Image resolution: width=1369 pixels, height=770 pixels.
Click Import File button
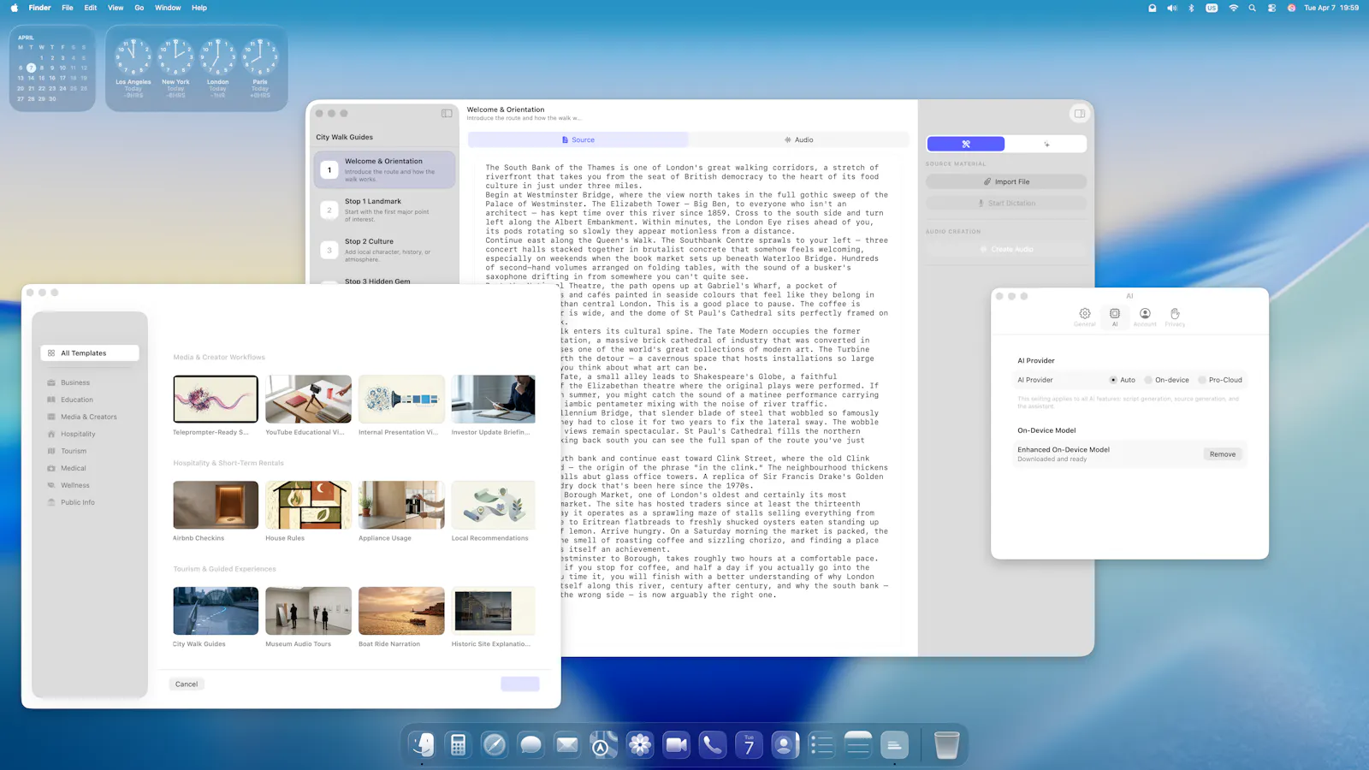click(x=1006, y=181)
